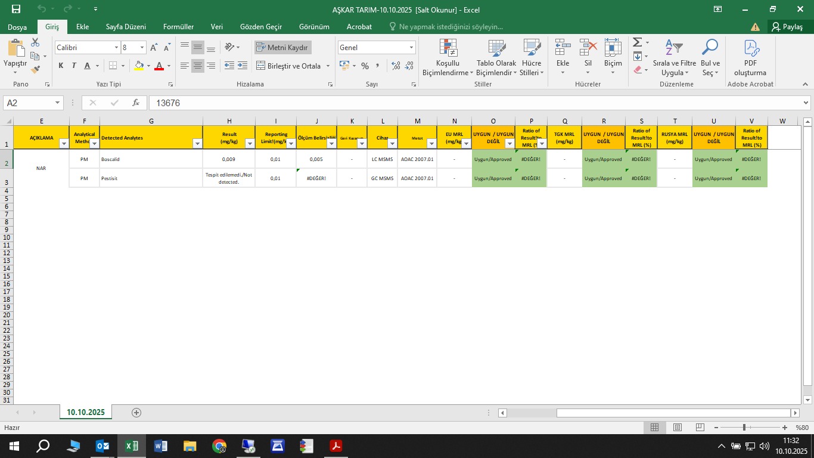The width and height of the screenshot is (814, 458).
Task: Click the Paylaş share button
Action: [x=787, y=27]
